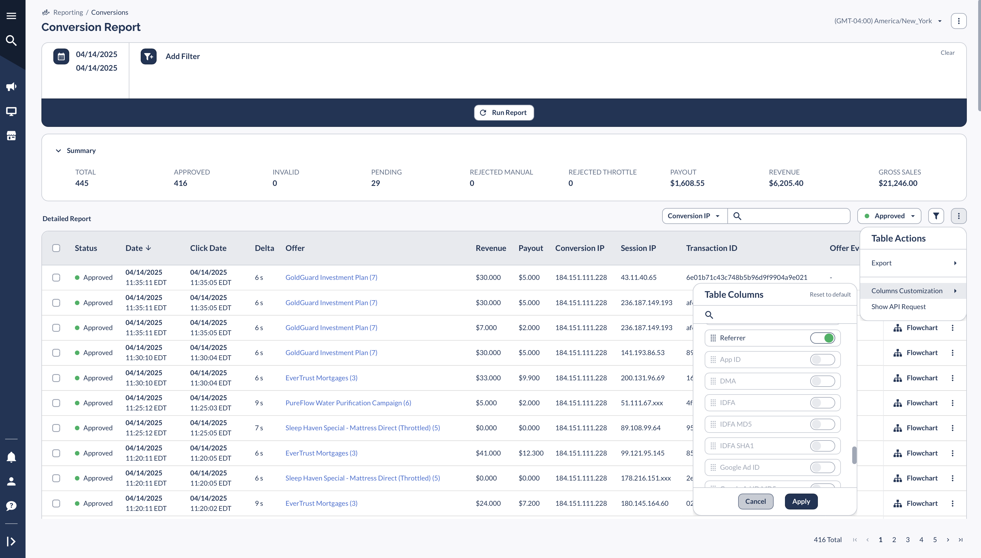The width and height of the screenshot is (981, 558).
Task: Open the hamburger navigation menu
Action: 12,16
